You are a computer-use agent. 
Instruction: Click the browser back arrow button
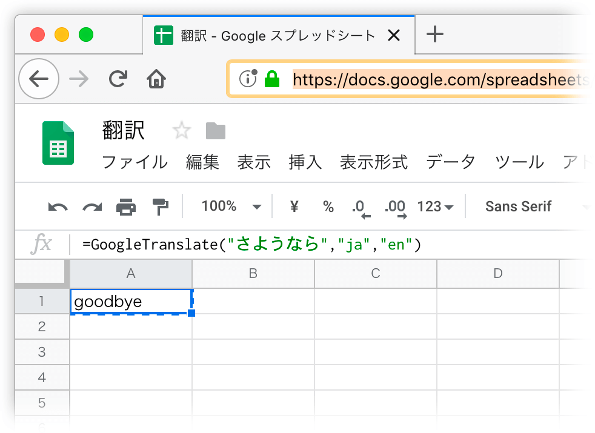39,79
